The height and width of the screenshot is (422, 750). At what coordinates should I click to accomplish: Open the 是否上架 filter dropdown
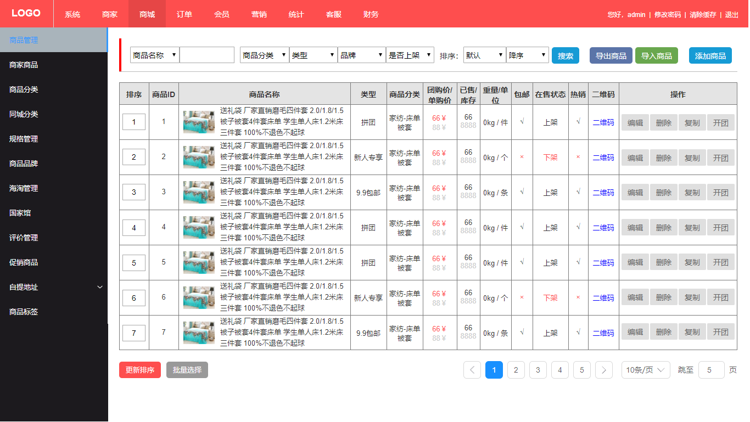tap(410, 55)
